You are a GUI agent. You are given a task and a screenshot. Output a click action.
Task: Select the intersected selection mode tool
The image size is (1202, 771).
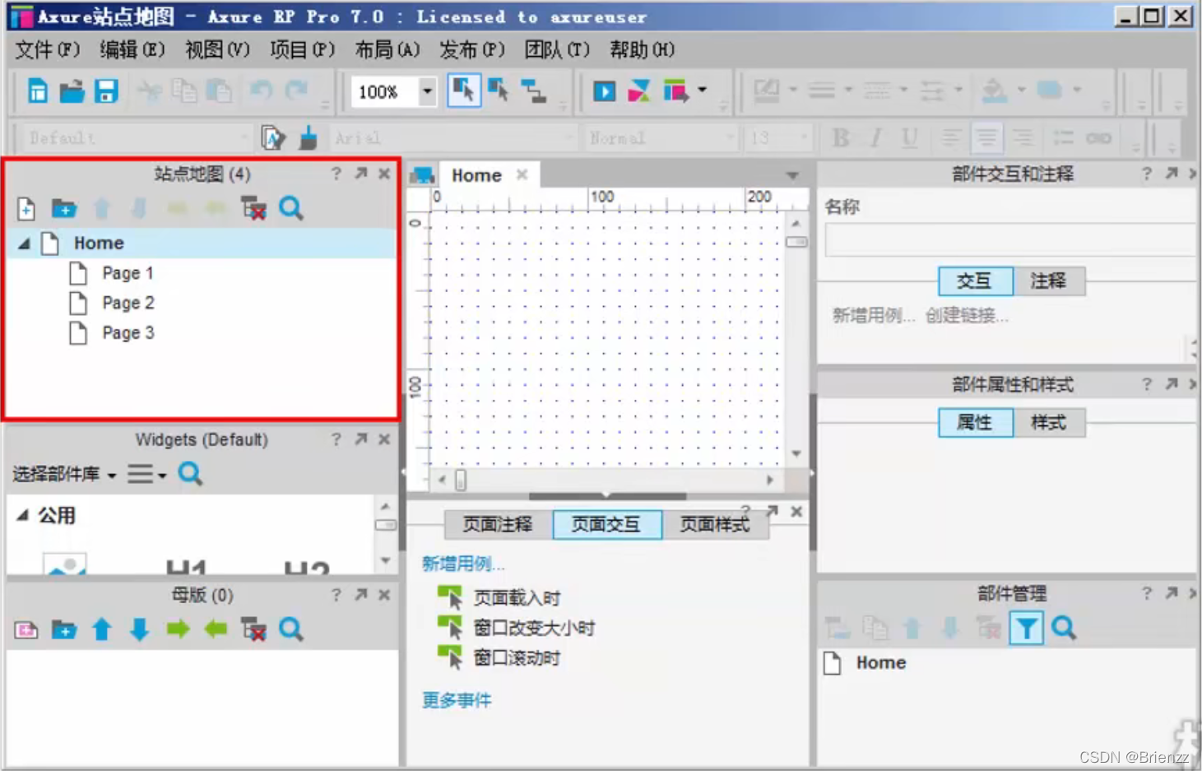pyautogui.click(x=464, y=91)
